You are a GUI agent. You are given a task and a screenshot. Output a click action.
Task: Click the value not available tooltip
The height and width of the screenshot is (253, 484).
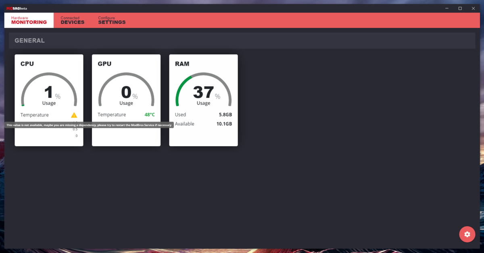click(x=89, y=125)
